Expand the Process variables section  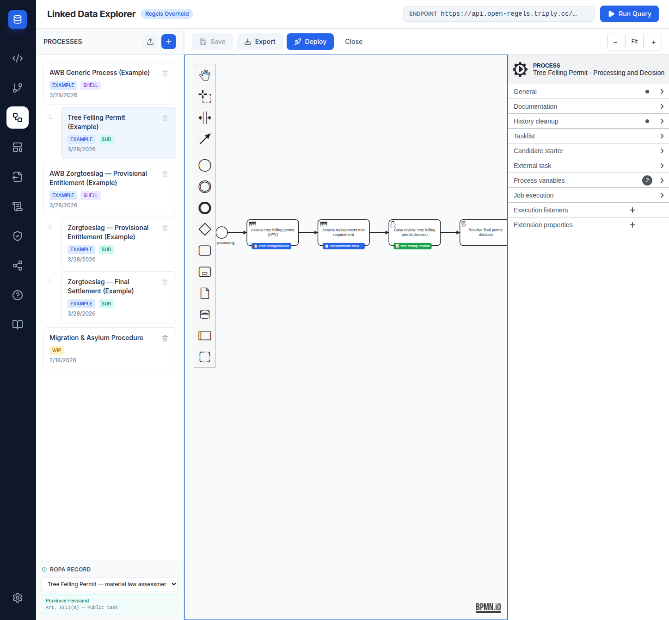click(588, 180)
